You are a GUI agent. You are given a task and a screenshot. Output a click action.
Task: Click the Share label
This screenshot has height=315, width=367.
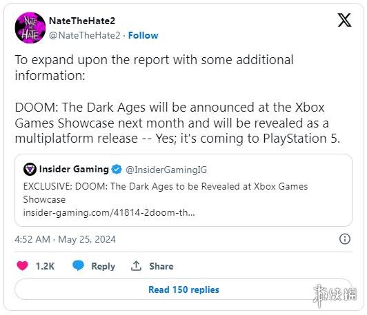(x=161, y=266)
